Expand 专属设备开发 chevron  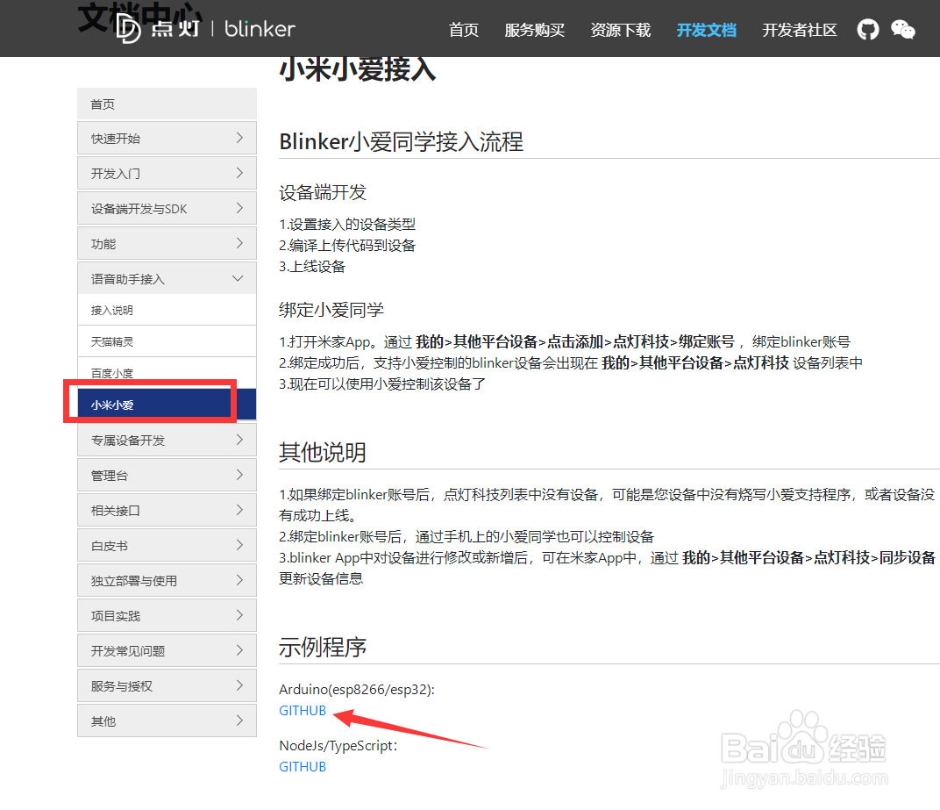(239, 440)
